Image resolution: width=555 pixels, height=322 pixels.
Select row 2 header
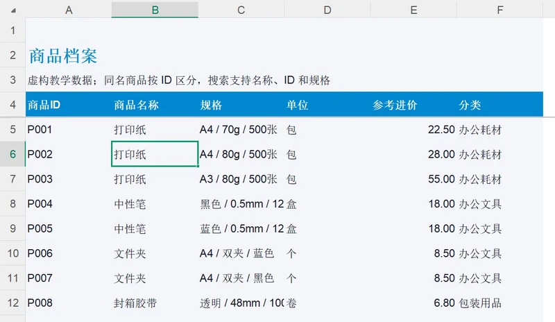(x=12, y=55)
